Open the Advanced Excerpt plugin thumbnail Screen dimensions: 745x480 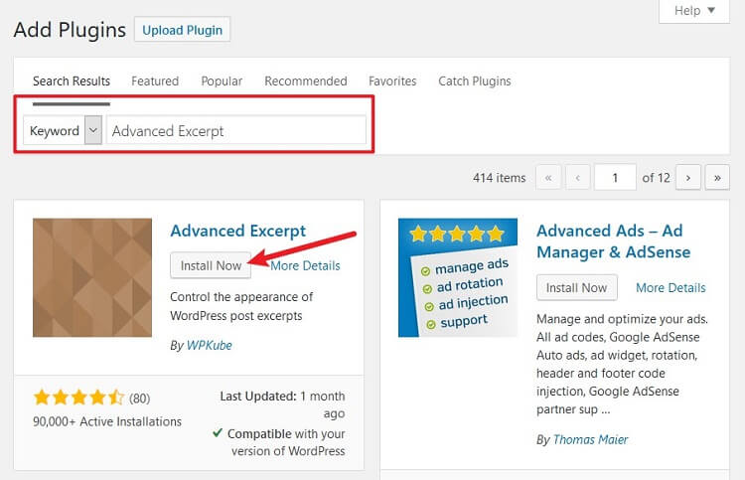[92, 277]
